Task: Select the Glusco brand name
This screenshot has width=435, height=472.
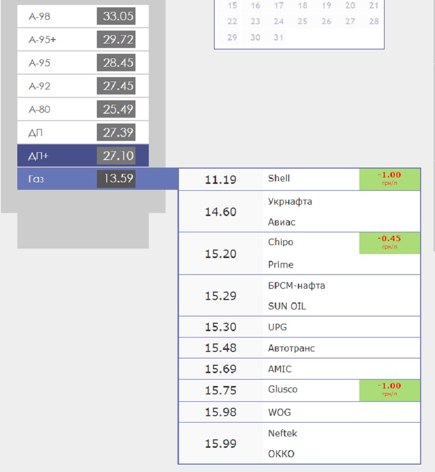Action: coord(283,389)
